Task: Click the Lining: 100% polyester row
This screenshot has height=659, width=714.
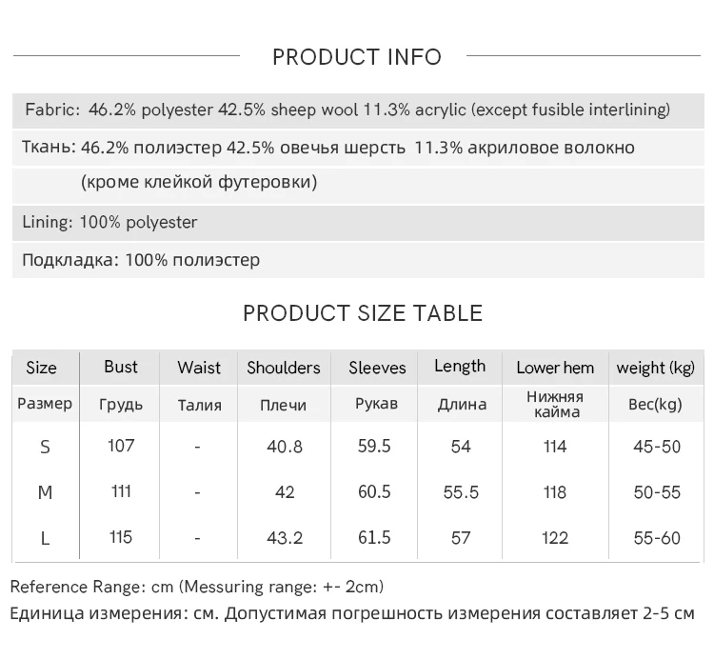Action: (x=110, y=223)
